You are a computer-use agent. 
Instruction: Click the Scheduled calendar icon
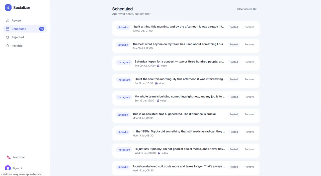pyautogui.click(x=8, y=29)
